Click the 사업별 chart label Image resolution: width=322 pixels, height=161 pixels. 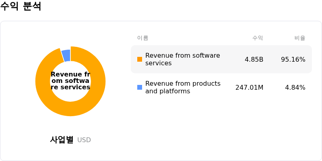tap(62, 140)
